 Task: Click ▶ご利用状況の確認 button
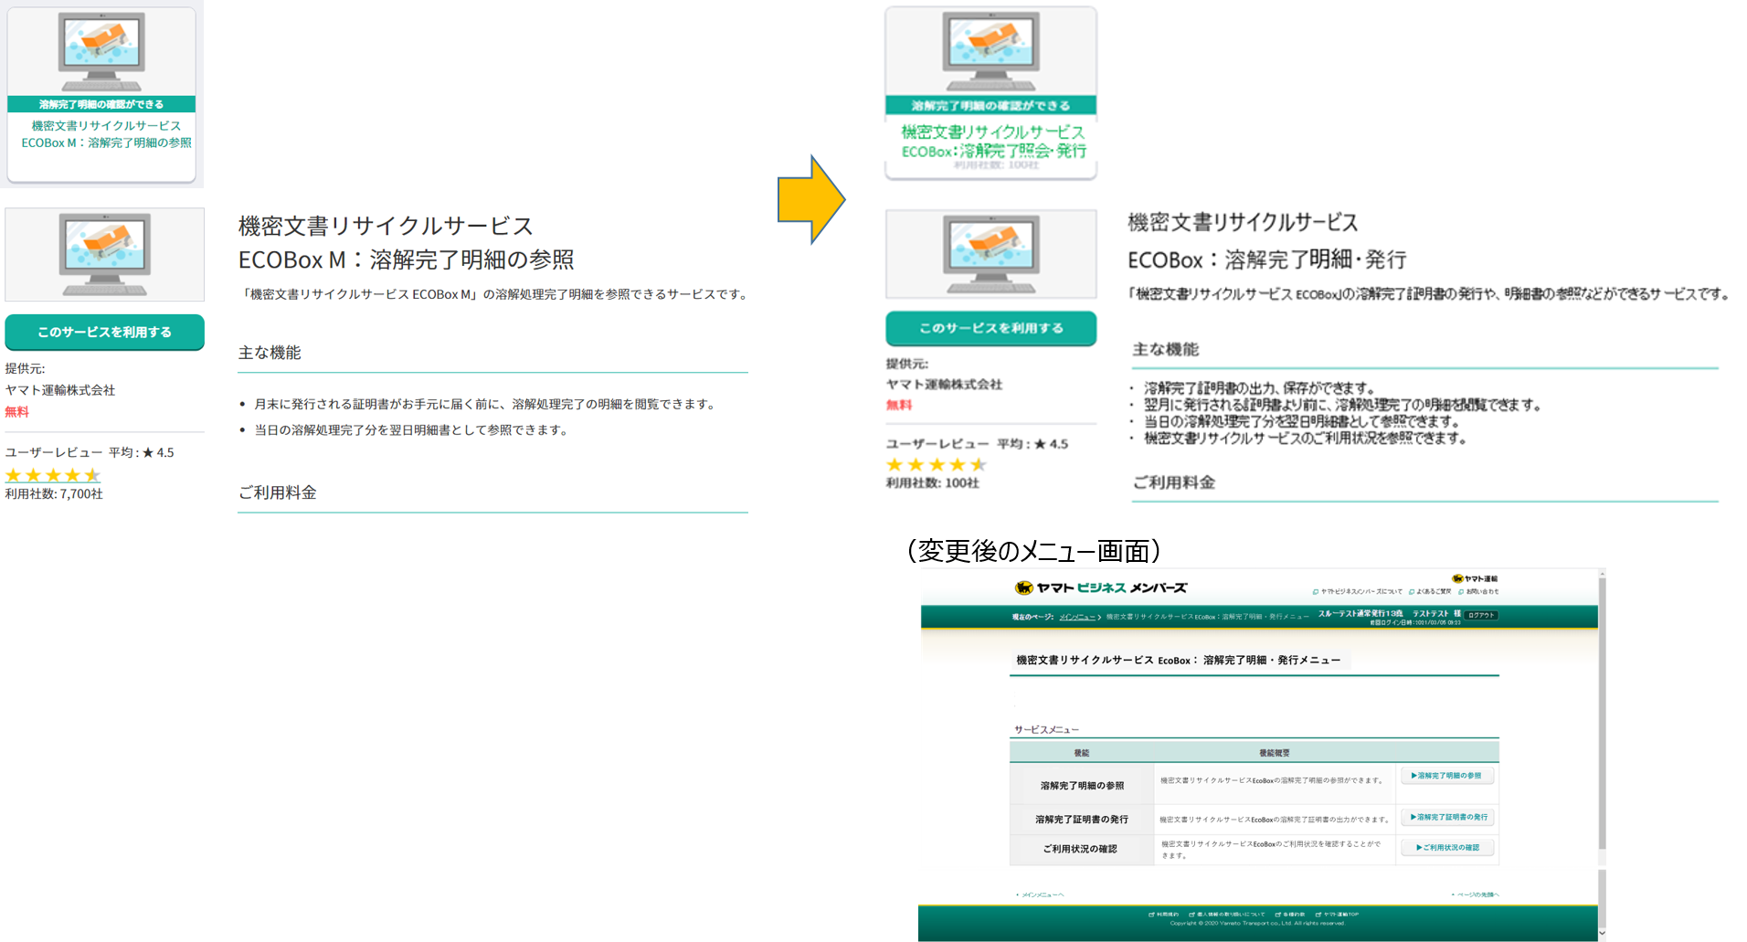coord(1447,848)
